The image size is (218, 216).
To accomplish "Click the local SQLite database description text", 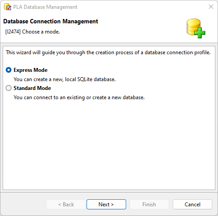I will (65, 79).
